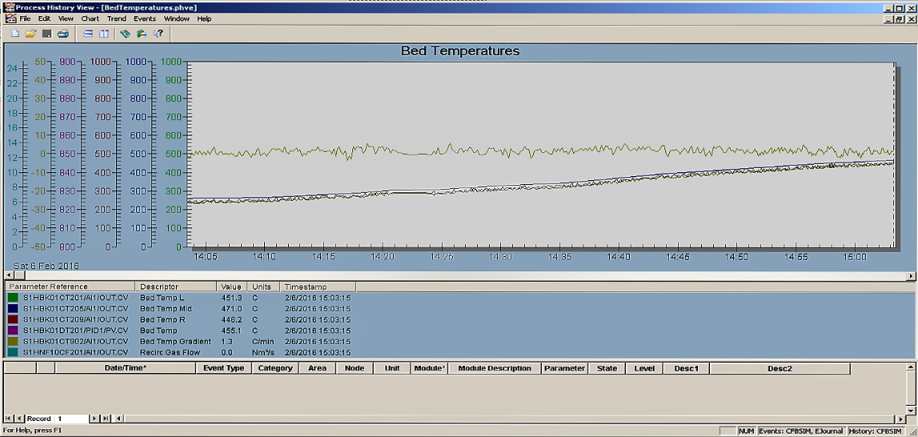Viewport: 918px width, 437px height.
Task: Print the Bed Temperatures chart
Action: pos(62,34)
